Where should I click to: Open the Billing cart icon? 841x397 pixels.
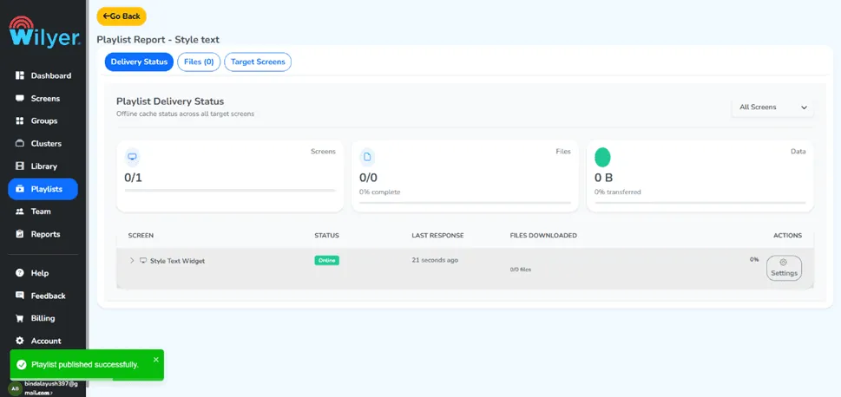pyautogui.click(x=20, y=318)
